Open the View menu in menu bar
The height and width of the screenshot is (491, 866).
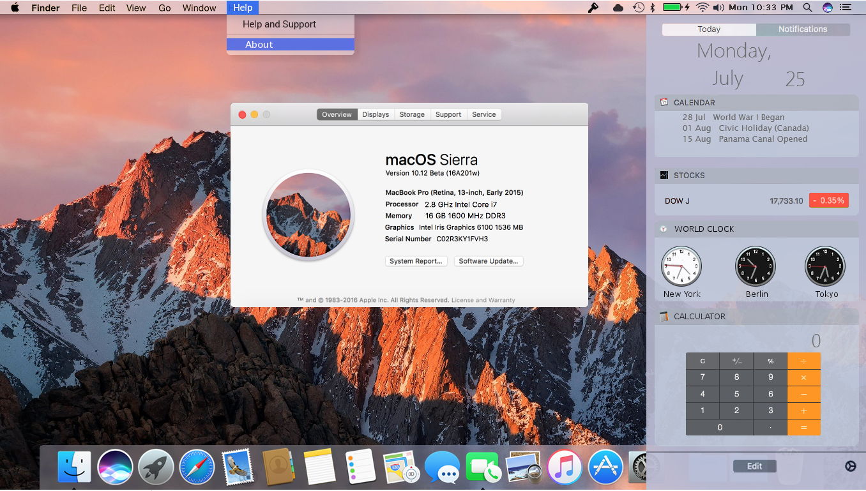pos(136,8)
